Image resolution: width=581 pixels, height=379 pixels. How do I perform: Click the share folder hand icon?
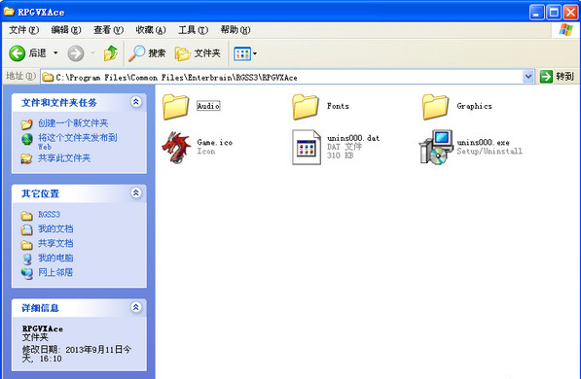pyautogui.click(x=26, y=158)
